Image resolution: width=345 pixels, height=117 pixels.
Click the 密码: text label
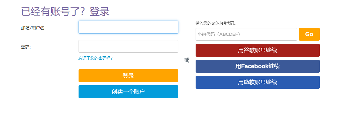coord(26,47)
